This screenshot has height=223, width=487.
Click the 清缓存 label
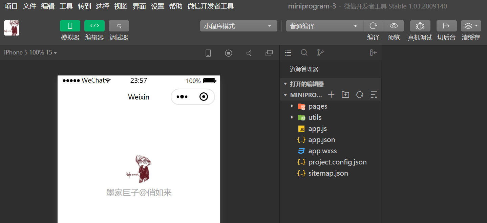[x=471, y=38]
